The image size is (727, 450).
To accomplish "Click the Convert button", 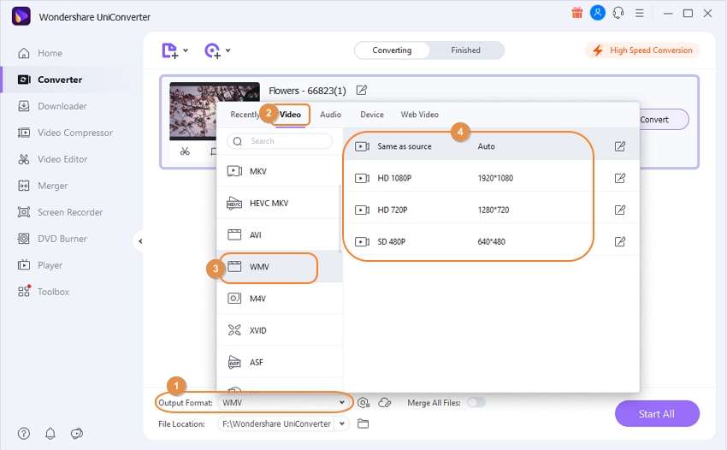I will [x=664, y=120].
